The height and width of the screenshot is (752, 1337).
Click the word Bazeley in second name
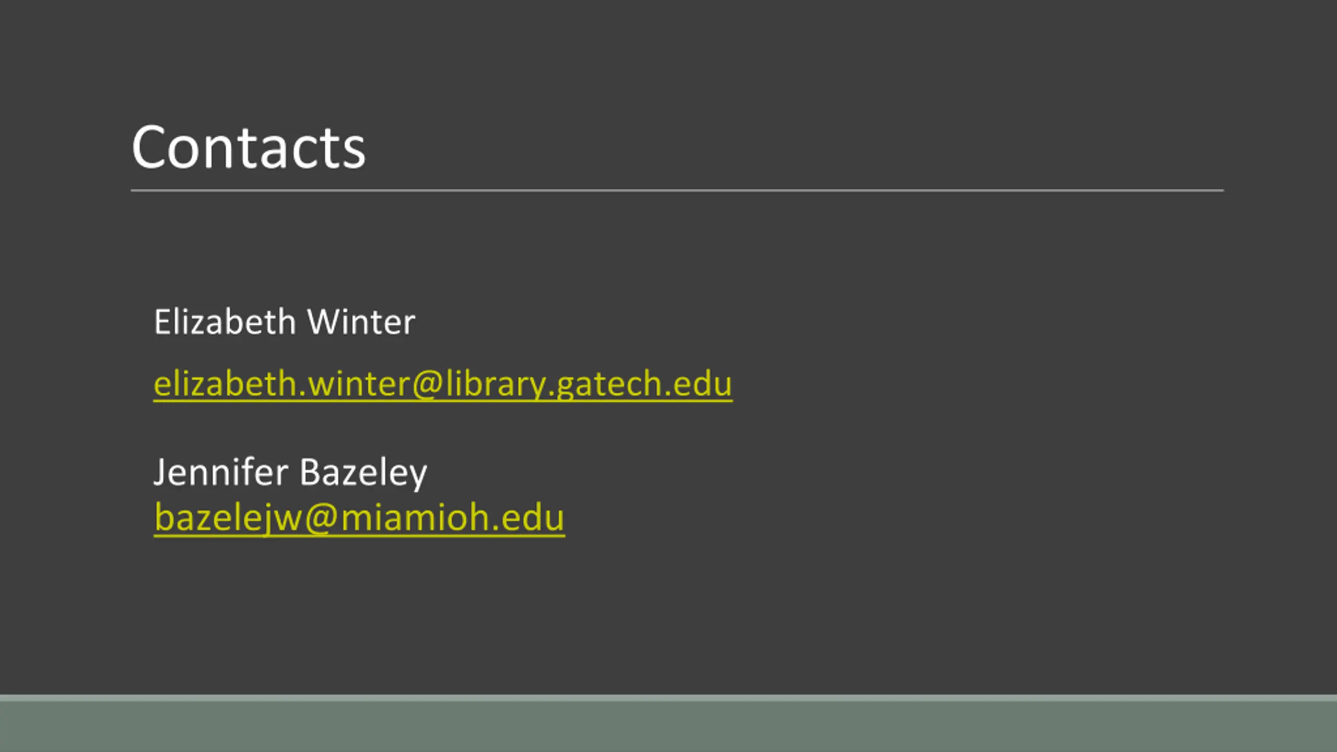click(x=363, y=473)
